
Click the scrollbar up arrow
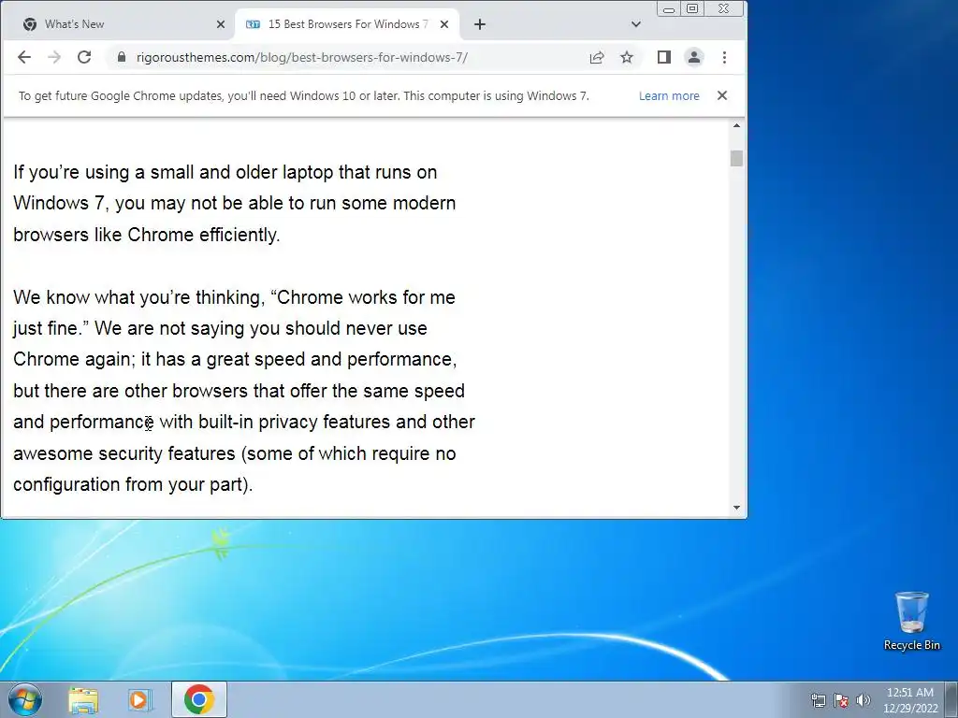coord(736,126)
